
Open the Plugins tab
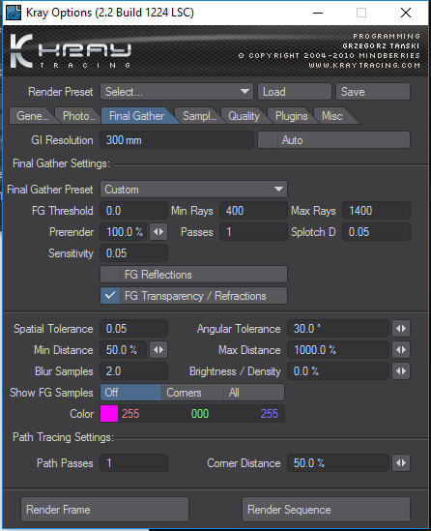click(291, 116)
